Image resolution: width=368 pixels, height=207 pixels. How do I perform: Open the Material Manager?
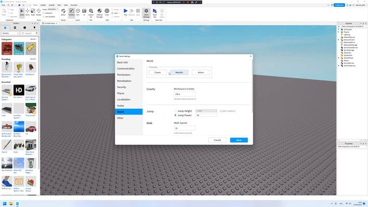coord(99,13)
